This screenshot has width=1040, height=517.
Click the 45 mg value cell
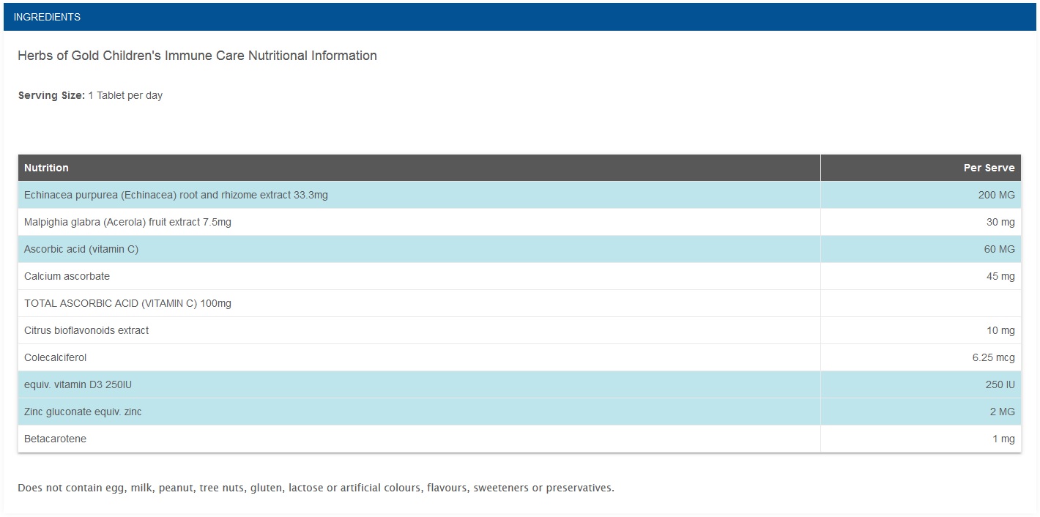[921, 276]
